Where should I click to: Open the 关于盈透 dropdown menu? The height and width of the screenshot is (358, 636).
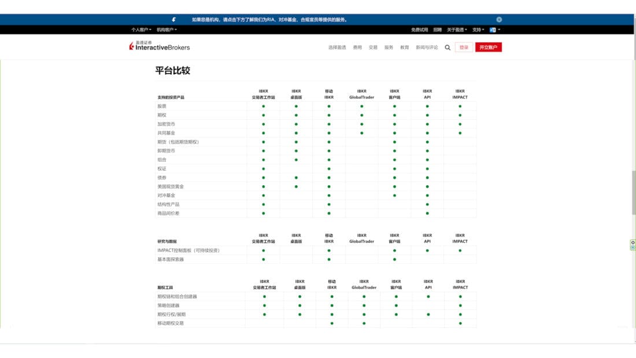tap(457, 29)
